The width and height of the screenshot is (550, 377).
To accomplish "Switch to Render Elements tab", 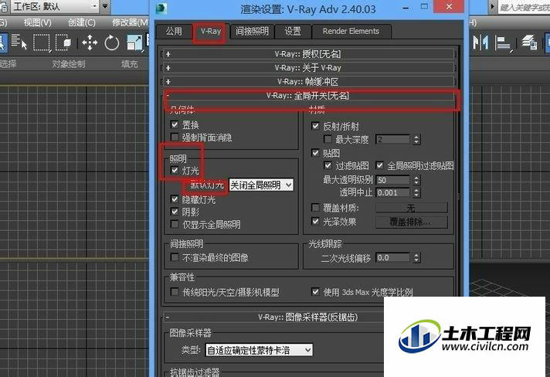I will [351, 31].
